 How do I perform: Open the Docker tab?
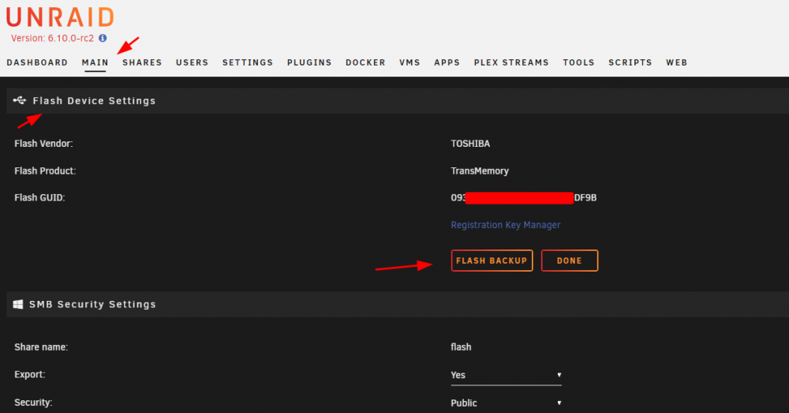[365, 62]
